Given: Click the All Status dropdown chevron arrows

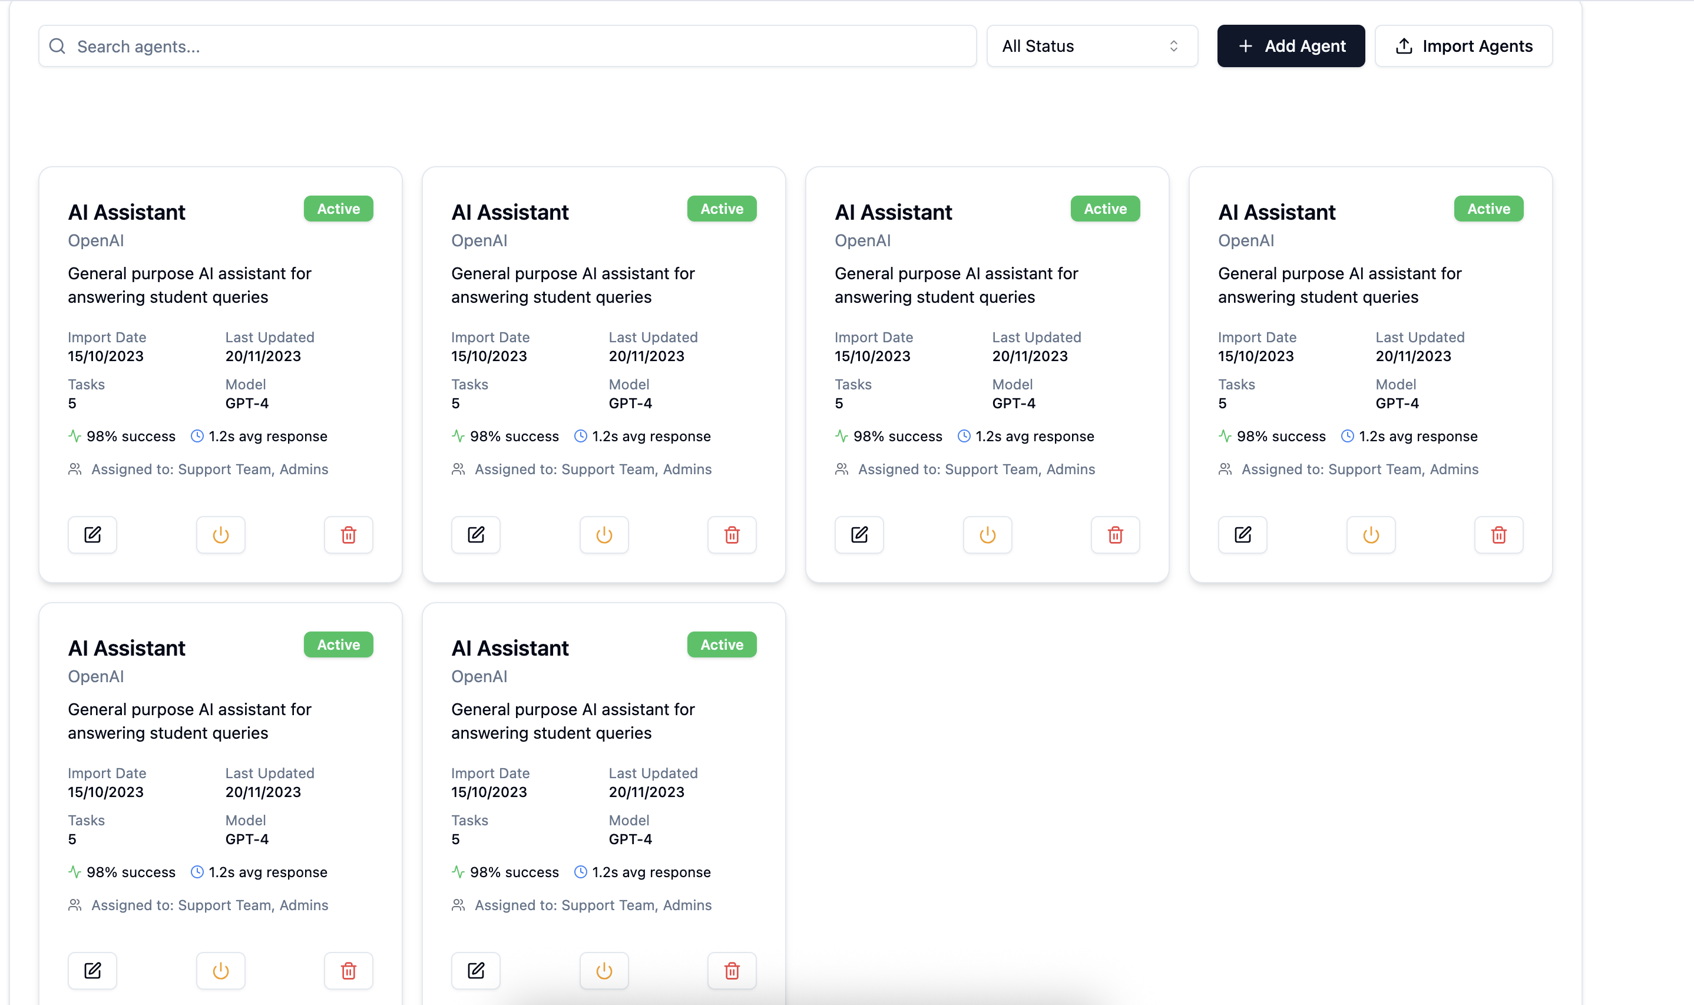Looking at the screenshot, I should tap(1173, 46).
